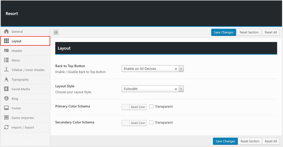283x147 pixels.
Task: Click the Menu list icon
Action: pyautogui.click(x=6, y=60)
